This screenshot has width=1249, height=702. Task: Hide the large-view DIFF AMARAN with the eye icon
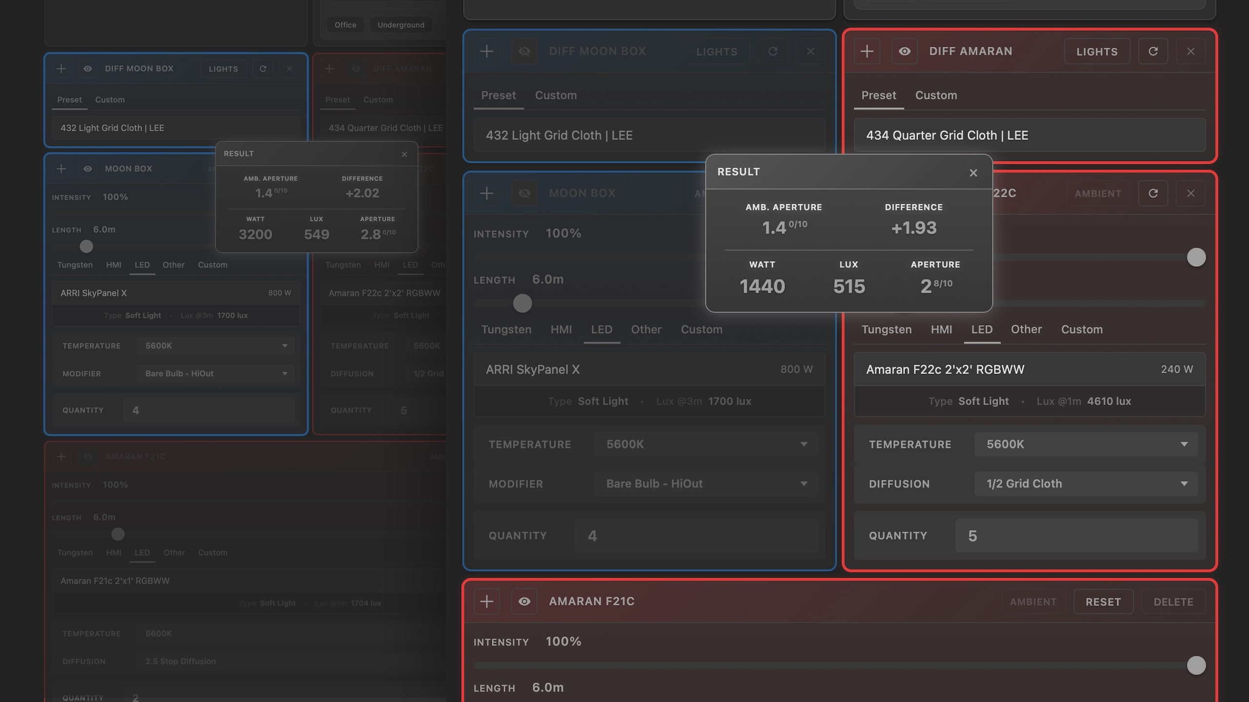905,51
